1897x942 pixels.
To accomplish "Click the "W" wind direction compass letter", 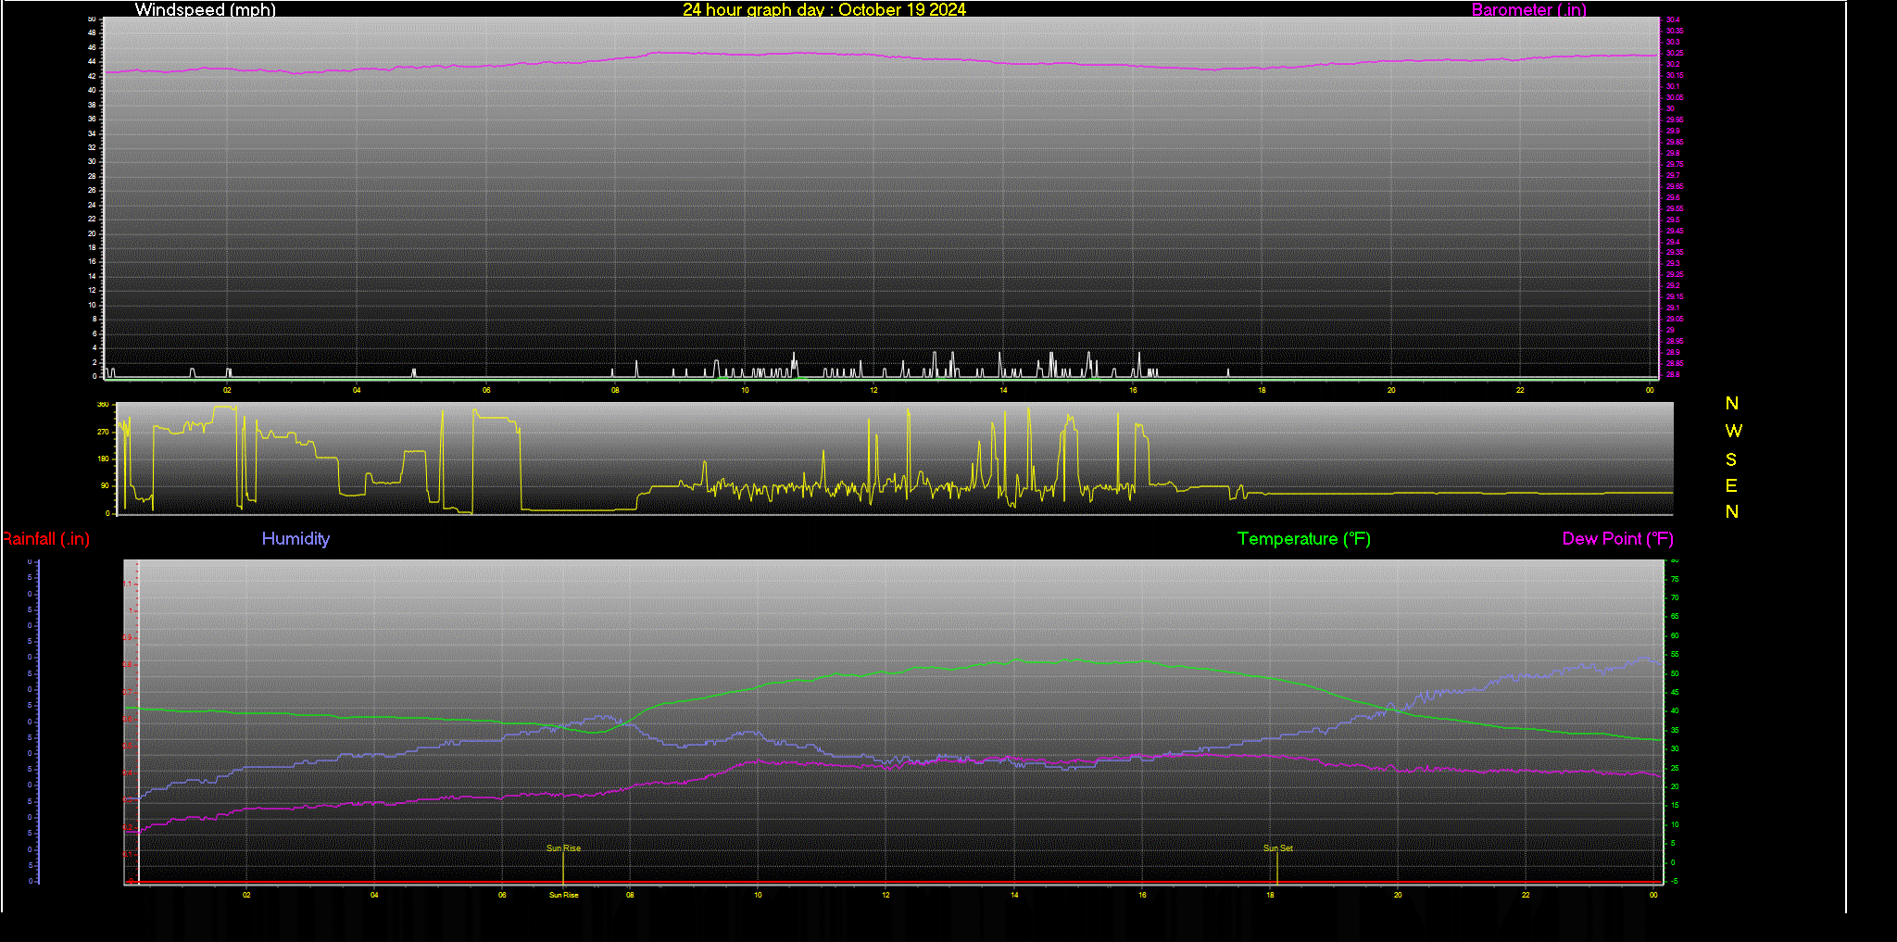I will coord(1733,431).
